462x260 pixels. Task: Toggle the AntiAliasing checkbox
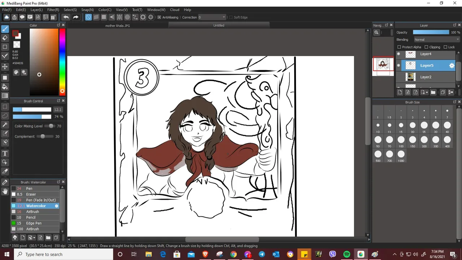click(x=159, y=17)
